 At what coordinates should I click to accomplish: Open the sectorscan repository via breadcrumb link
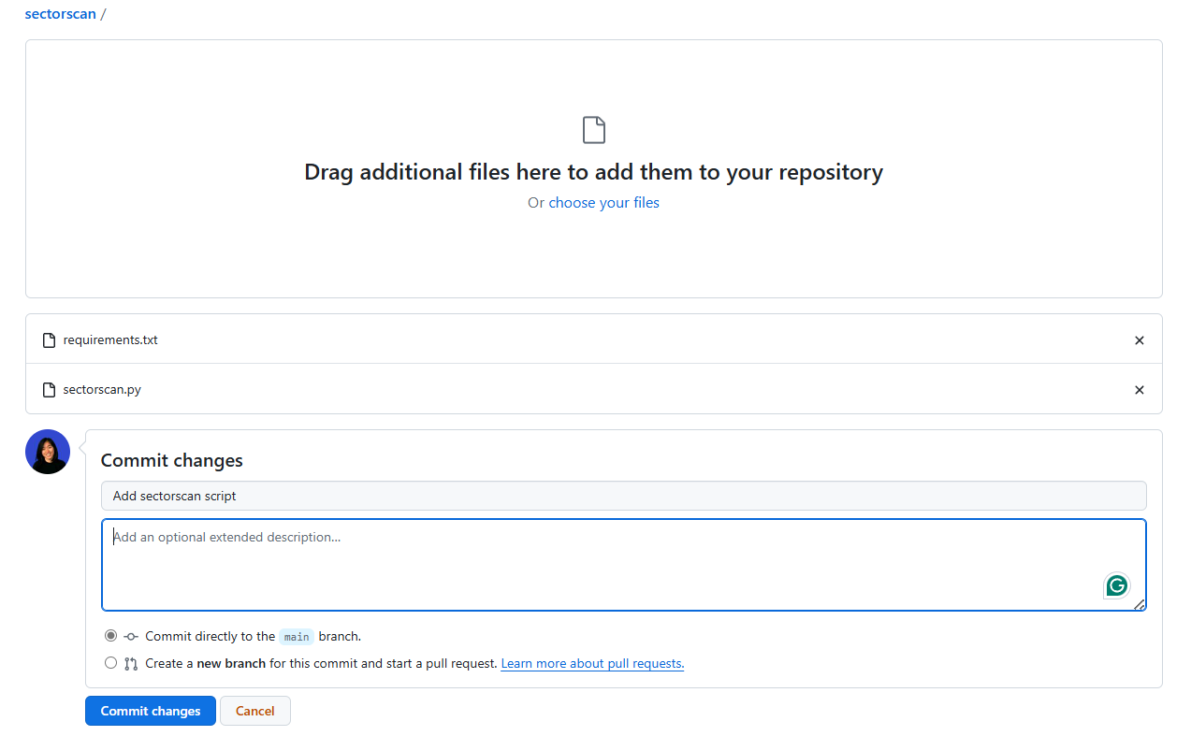click(60, 13)
